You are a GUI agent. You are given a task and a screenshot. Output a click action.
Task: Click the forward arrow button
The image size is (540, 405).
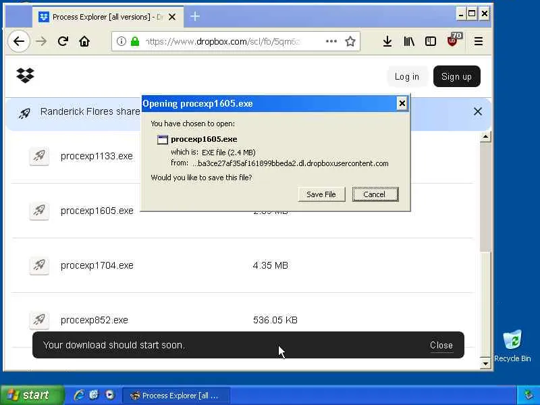click(x=41, y=41)
